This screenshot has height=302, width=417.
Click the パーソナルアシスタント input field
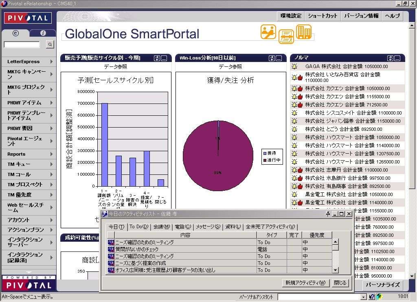tap(319, 297)
